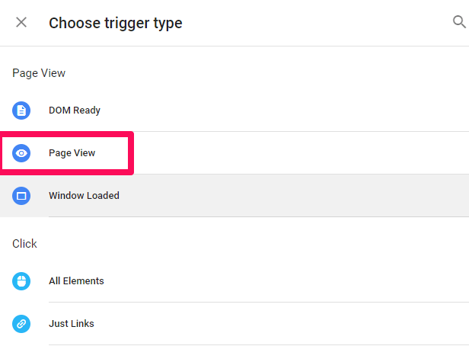
Task: Click the Just Links label text
Action: pyautogui.click(x=72, y=324)
